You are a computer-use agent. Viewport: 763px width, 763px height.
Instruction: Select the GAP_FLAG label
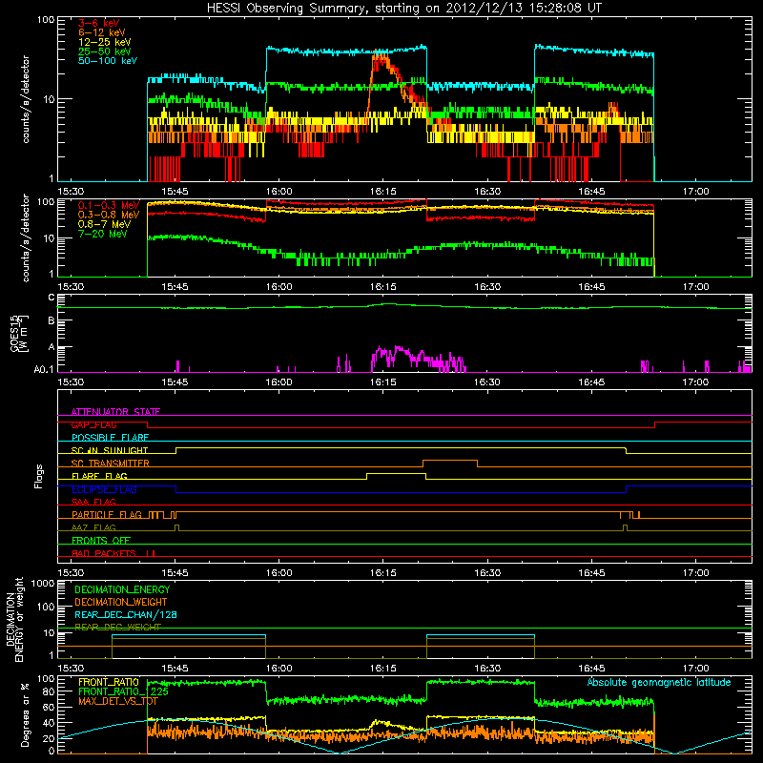point(93,424)
